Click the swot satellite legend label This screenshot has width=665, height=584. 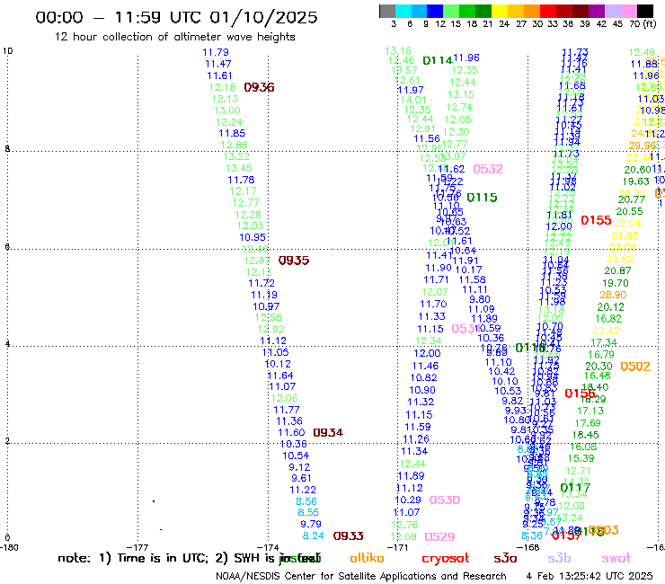pyautogui.click(x=616, y=559)
